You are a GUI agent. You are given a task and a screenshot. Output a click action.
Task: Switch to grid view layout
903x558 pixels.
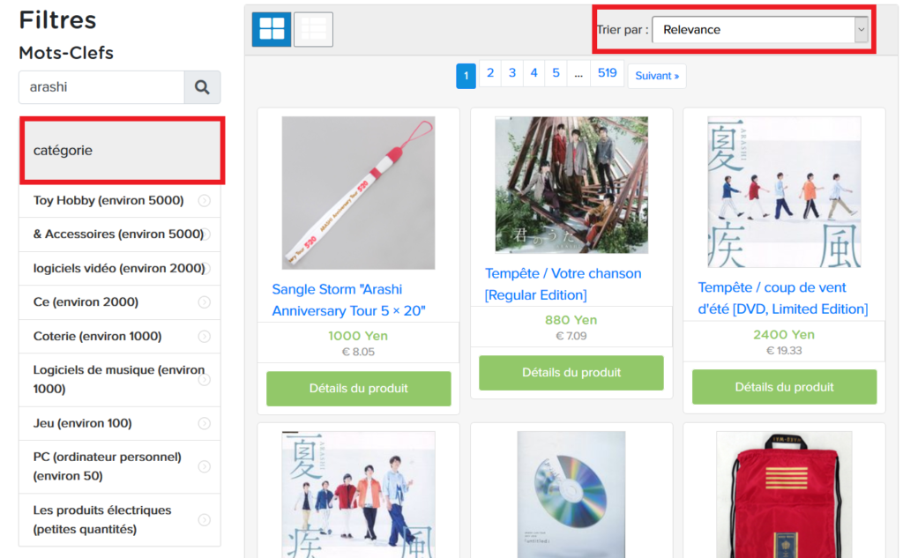point(272,29)
